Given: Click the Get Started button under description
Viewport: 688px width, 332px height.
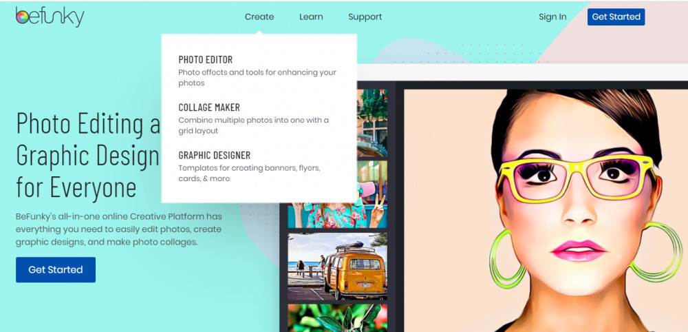Looking at the screenshot, I should tap(56, 269).
